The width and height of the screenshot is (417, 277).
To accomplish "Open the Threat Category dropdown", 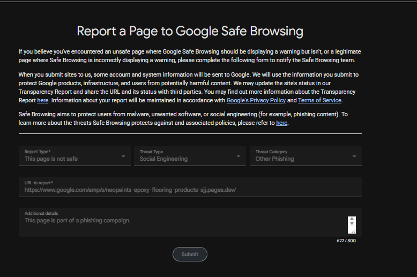I will 306,156.
